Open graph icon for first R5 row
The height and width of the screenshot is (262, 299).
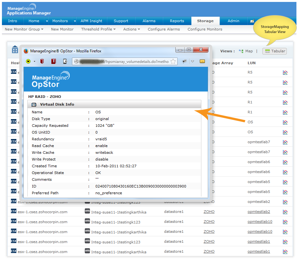[x=285, y=73]
